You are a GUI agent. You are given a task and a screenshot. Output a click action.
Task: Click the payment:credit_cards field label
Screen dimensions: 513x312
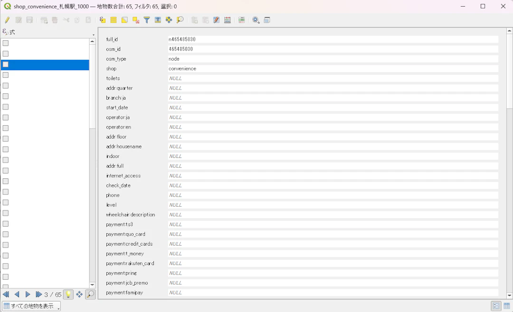coord(129,244)
